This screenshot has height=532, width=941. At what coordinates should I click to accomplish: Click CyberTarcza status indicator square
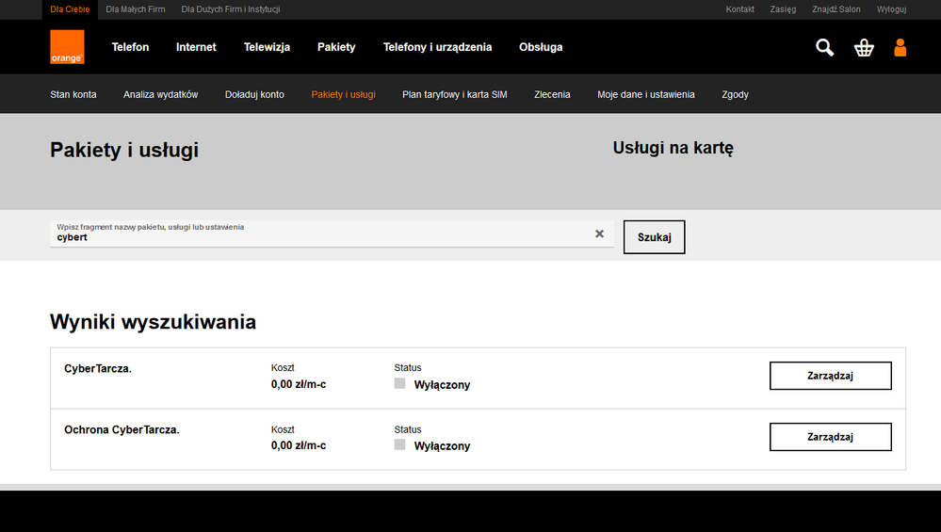tap(399, 384)
